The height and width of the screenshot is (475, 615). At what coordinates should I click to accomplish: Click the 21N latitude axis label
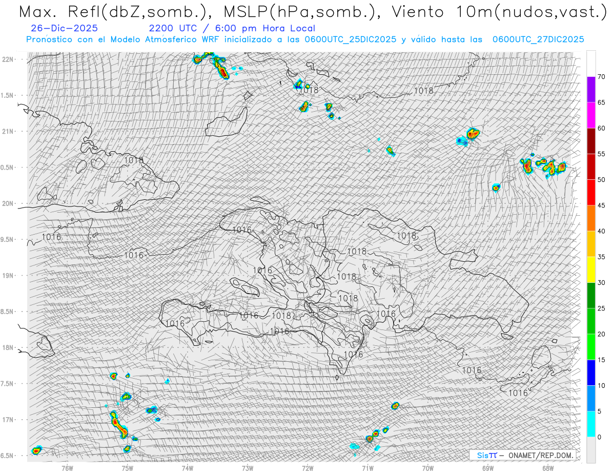pos(8,131)
